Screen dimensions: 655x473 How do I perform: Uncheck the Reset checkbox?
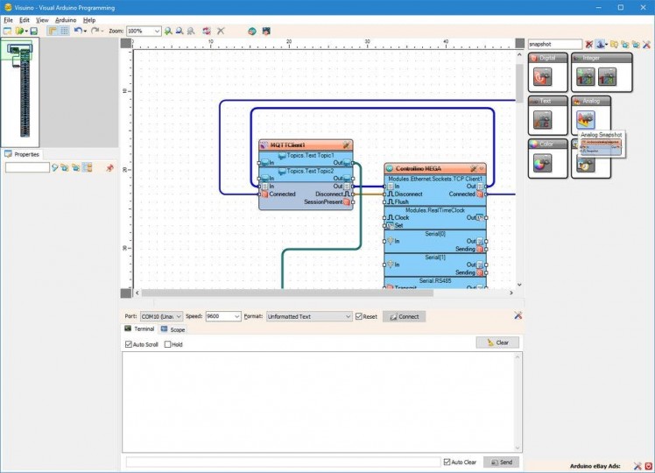(359, 316)
